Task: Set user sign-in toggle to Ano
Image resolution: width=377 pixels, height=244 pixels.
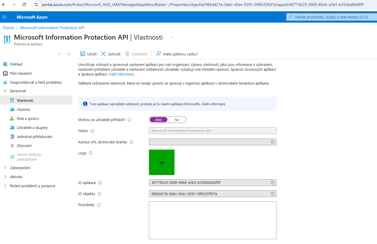Action: 159,120
